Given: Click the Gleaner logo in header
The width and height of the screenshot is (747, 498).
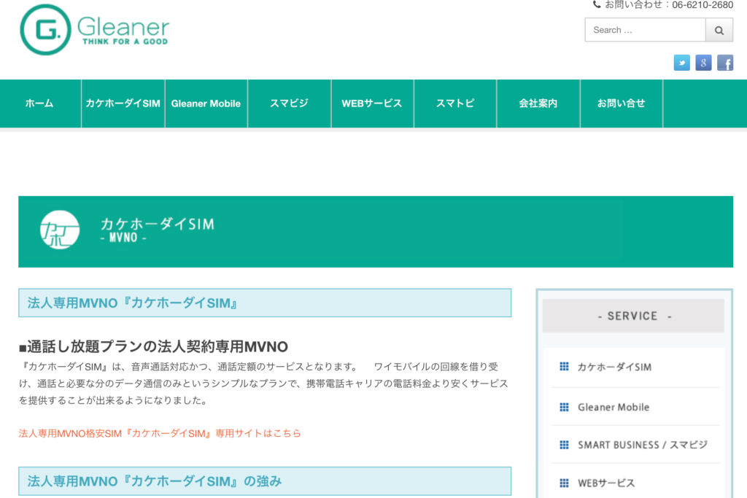Looking at the screenshot, I should tap(94, 29).
